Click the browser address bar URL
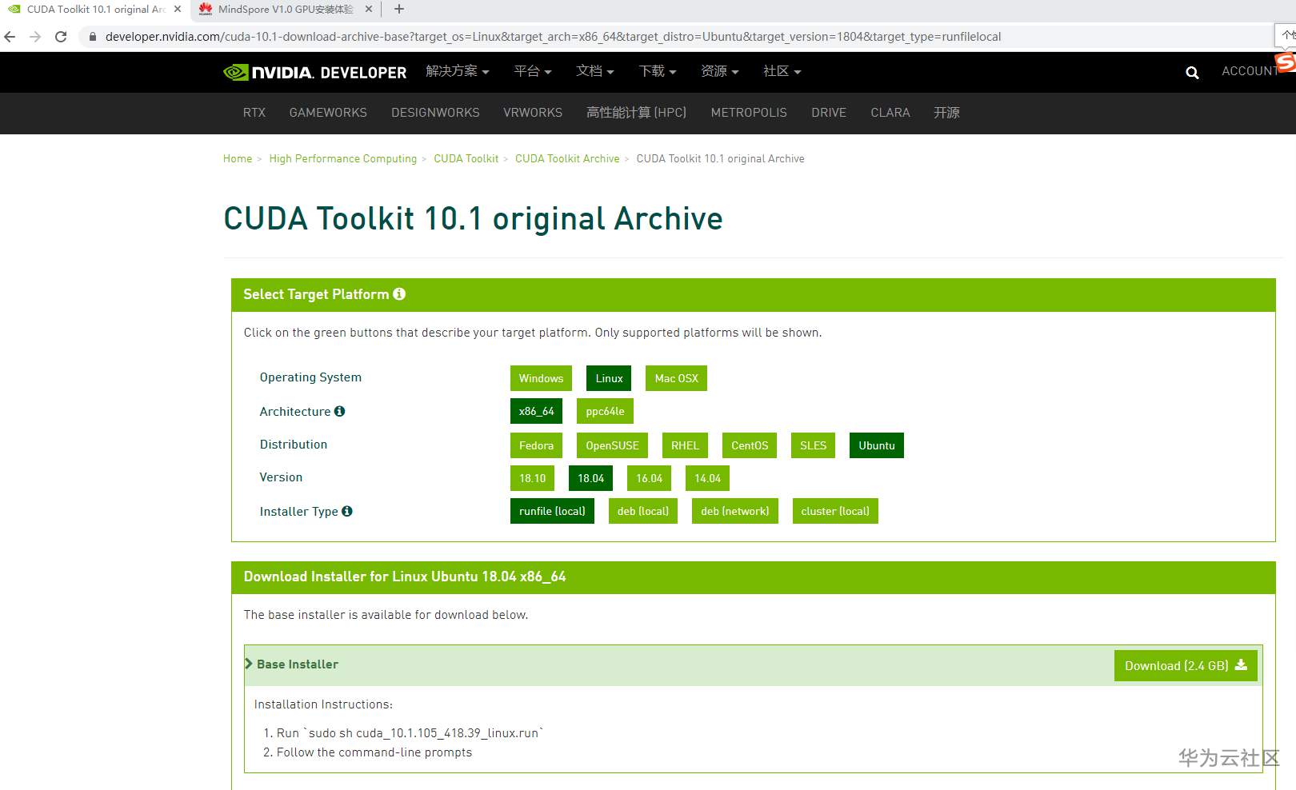The width and height of the screenshot is (1296, 790). (x=553, y=37)
